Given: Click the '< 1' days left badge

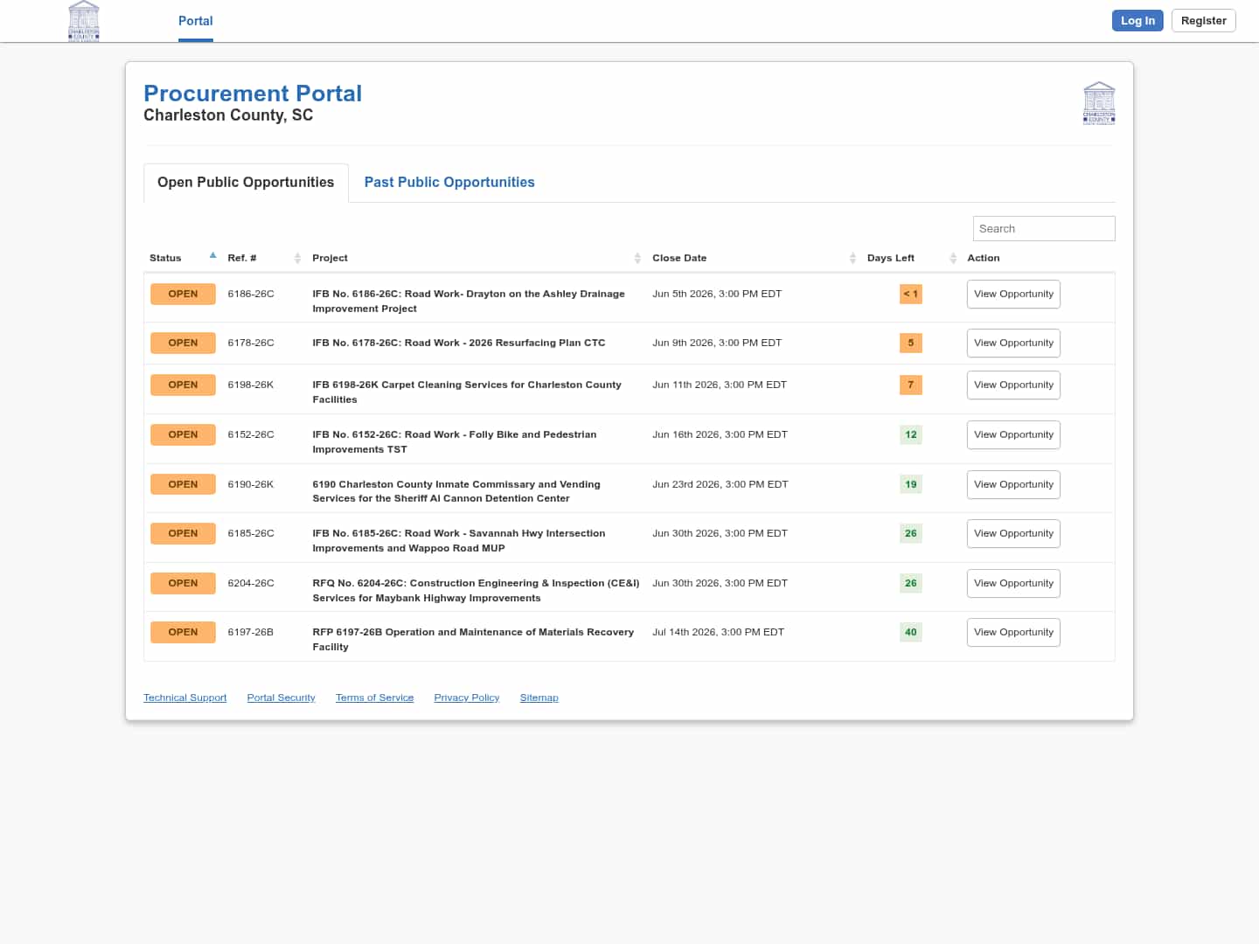Looking at the screenshot, I should click(910, 294).
